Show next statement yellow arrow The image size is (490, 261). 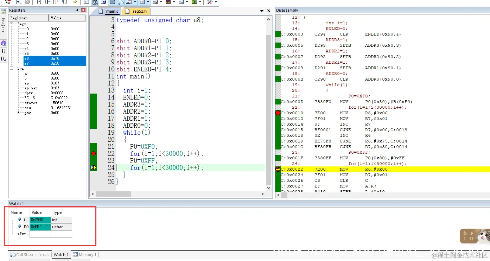[x=75, y=2]
